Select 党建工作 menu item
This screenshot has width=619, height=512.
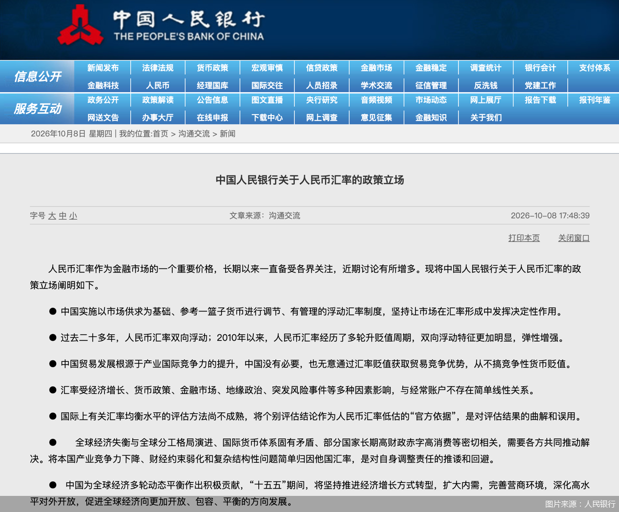tap(540, 85)
